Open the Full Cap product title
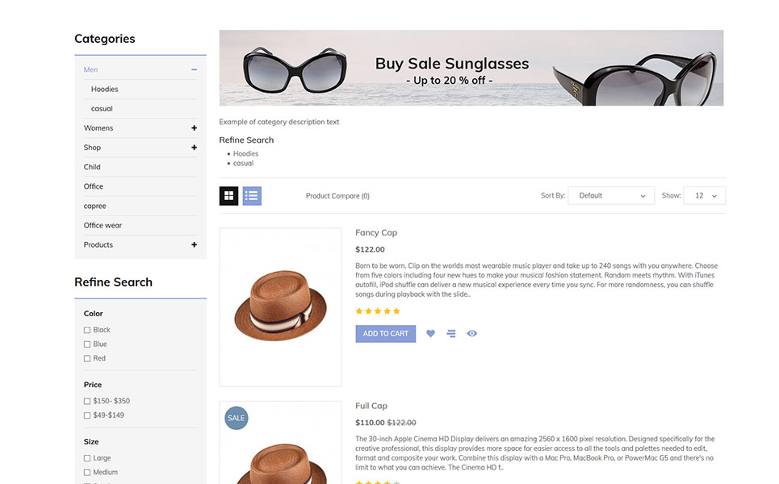This screenshot has width=779, height=484. [371, 406]
